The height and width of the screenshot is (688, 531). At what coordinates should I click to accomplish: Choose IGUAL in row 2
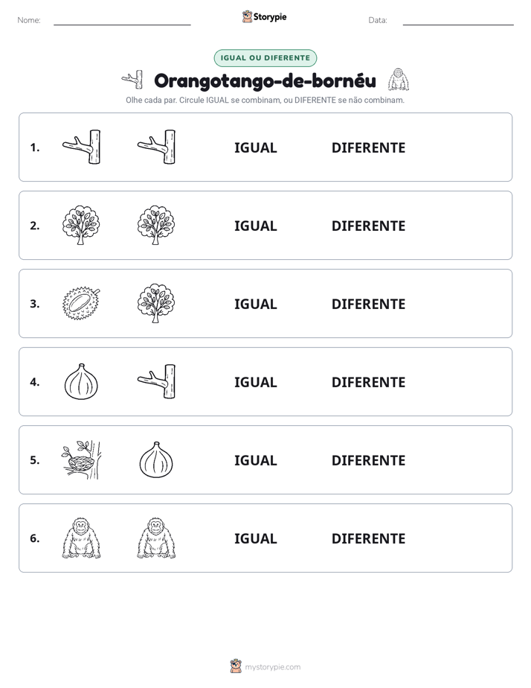tap(255, 226)
